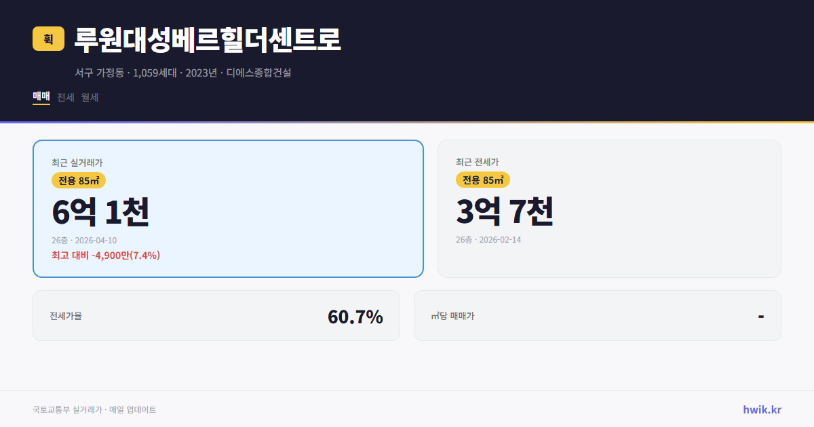Select the 최근 실거래가 card
This screenshot has width=814, height=427.
point(227,209)
